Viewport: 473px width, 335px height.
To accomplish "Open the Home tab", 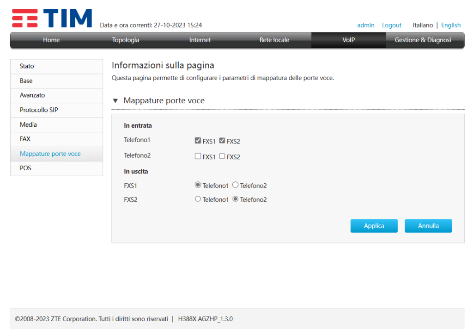I will 51,40.
